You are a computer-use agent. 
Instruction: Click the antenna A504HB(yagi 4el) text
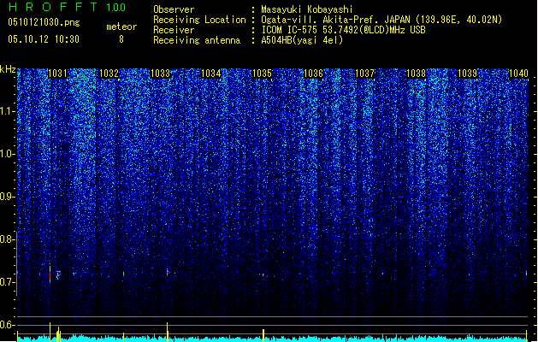(302, 40)
